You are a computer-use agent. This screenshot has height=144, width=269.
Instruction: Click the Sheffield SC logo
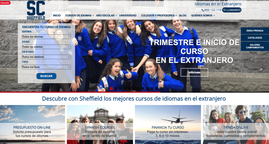pos(36,10)
